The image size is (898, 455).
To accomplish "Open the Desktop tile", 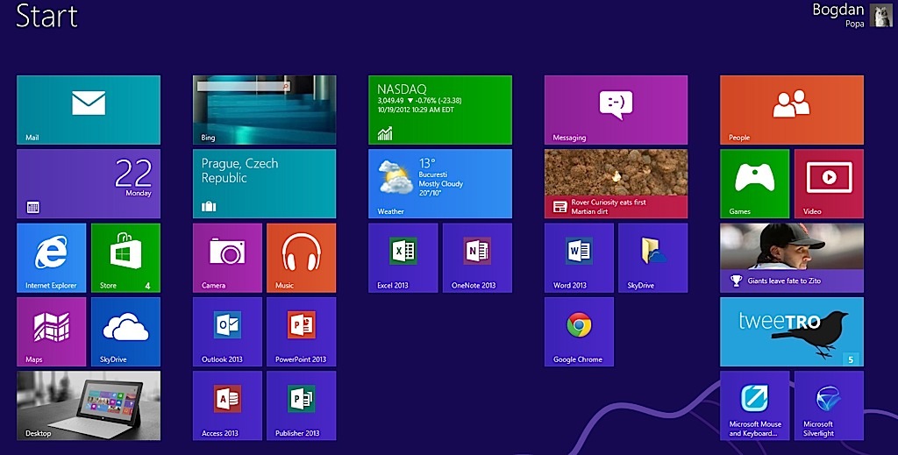I will coord(89,405).
